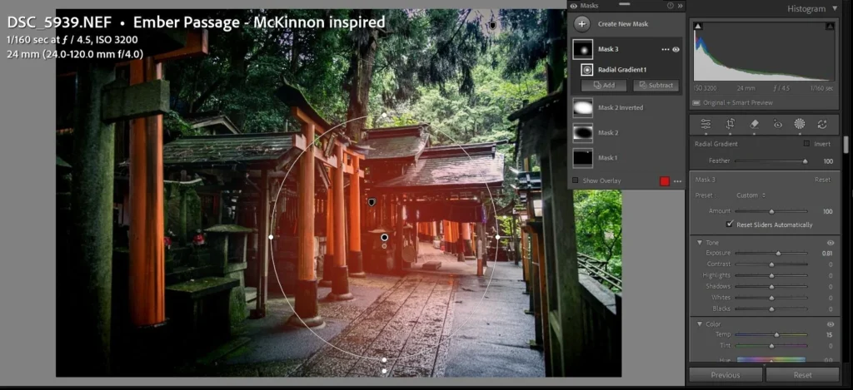Click the Exposure value 0.81
The image size is (853, 390).
tap(827, 253)
